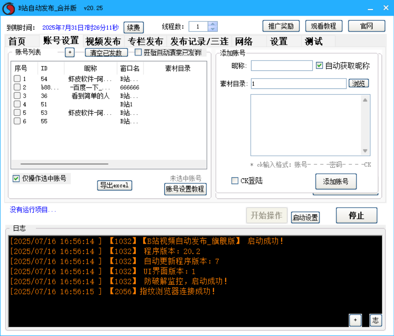Tick the checkbox for account row 1

point(17,79)
